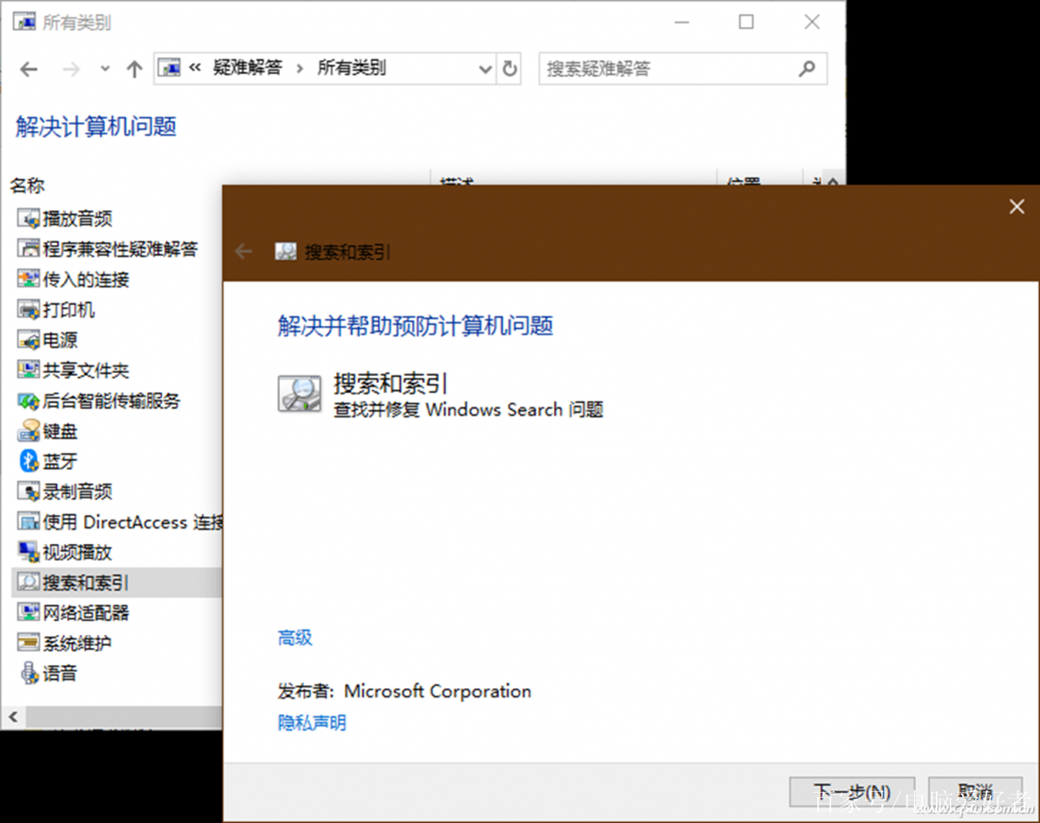The height and width of the screenshot is (823, 1040).
Task: Open the 高级 (Advanced) link
Action: (295, 638)
